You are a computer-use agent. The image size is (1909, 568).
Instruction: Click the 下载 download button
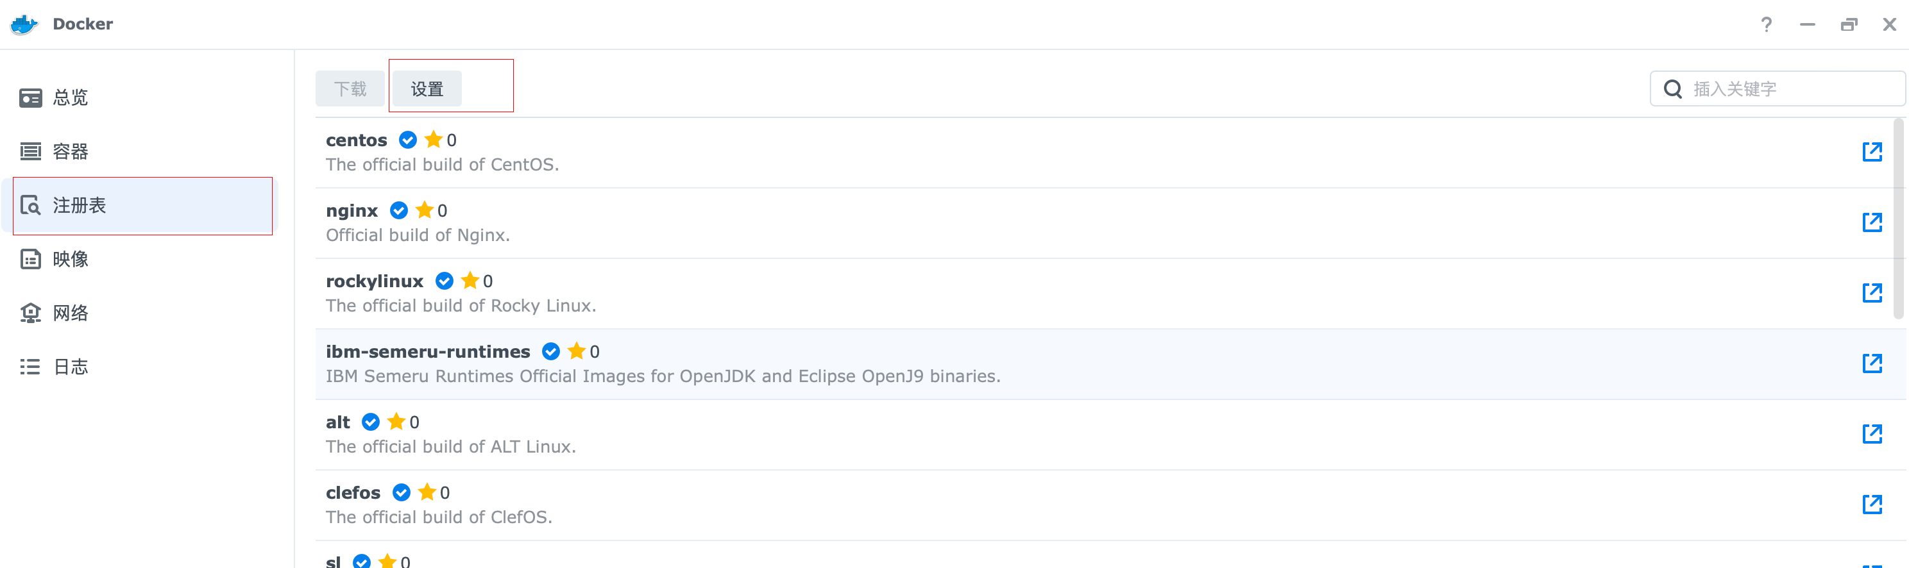(350, 89)
